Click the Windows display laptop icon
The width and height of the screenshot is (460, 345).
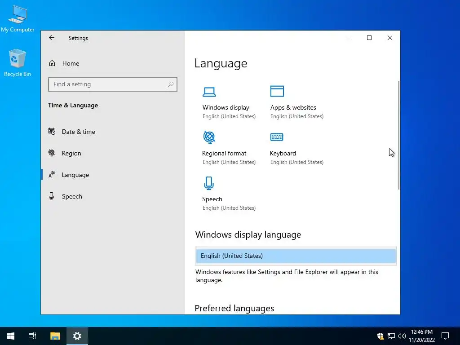209,92
